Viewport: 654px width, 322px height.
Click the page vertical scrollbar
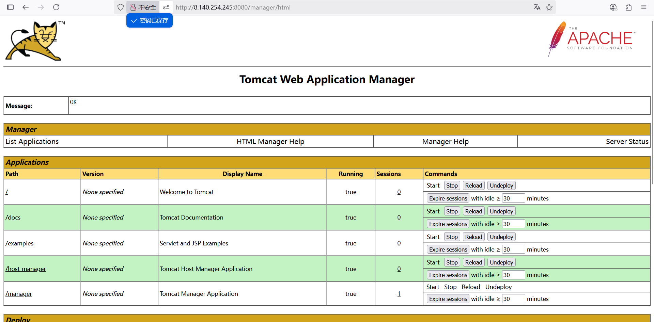(652, 102)
